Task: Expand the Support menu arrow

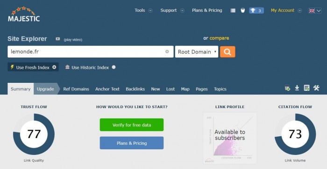Action: pyautogui.click(x=182, y=11)
